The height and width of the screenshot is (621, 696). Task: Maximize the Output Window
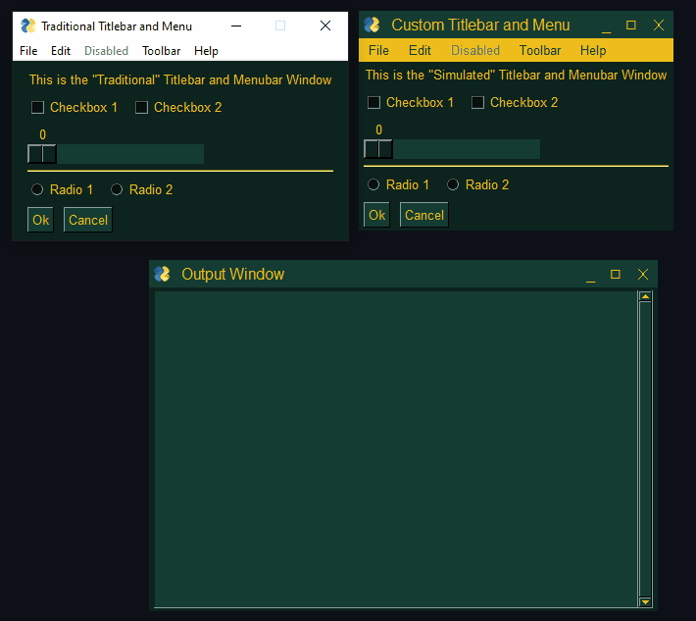(x=616, y=275)
